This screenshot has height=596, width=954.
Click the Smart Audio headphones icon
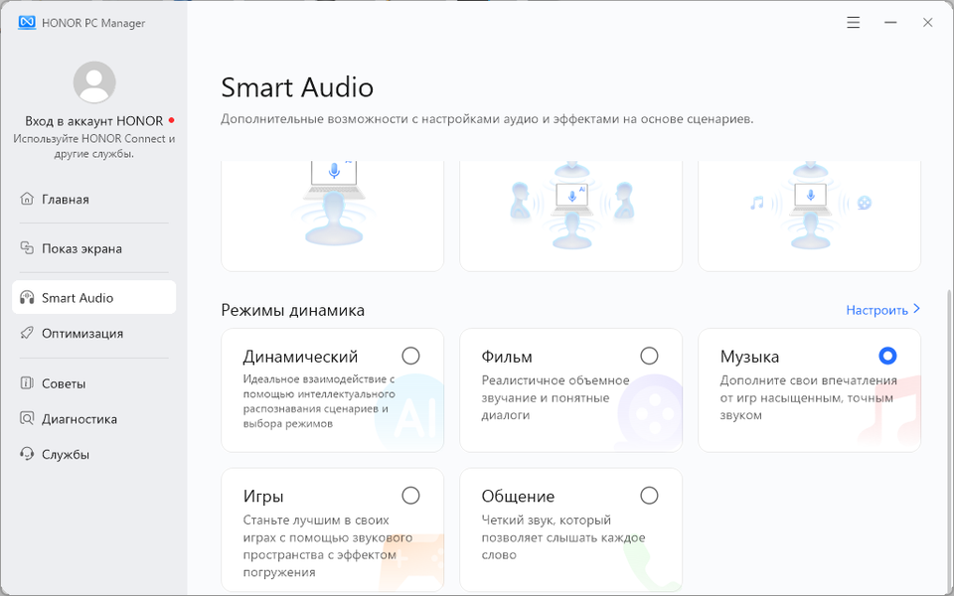click(27, 297)
